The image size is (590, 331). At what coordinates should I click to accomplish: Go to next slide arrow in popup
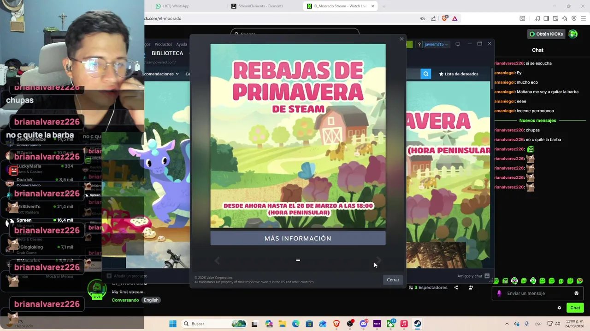[378, 261]
